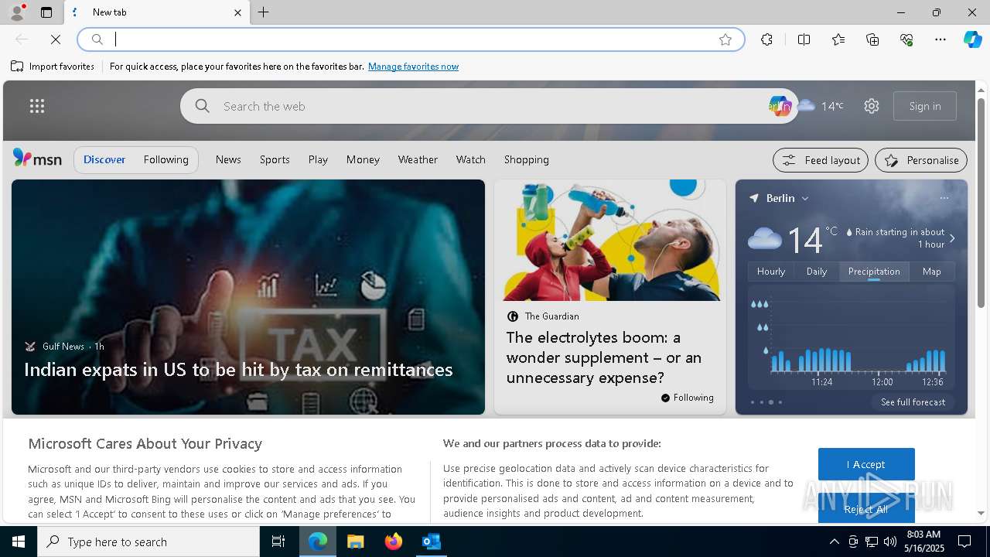
Task: Open the Play section
Action: pyautogui.click(x=318, y=159)
